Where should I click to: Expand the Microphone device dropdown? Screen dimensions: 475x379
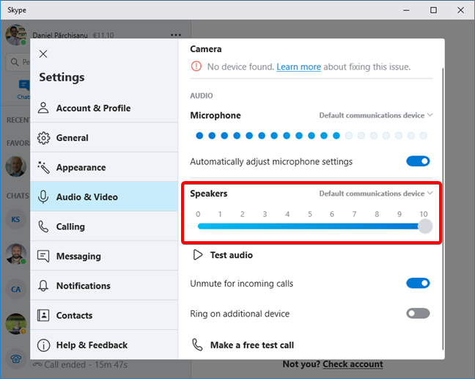coord(376,115)
